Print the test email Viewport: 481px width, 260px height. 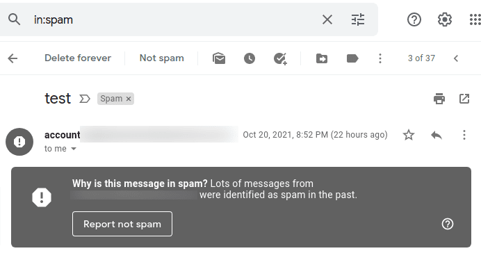(439, 99)
